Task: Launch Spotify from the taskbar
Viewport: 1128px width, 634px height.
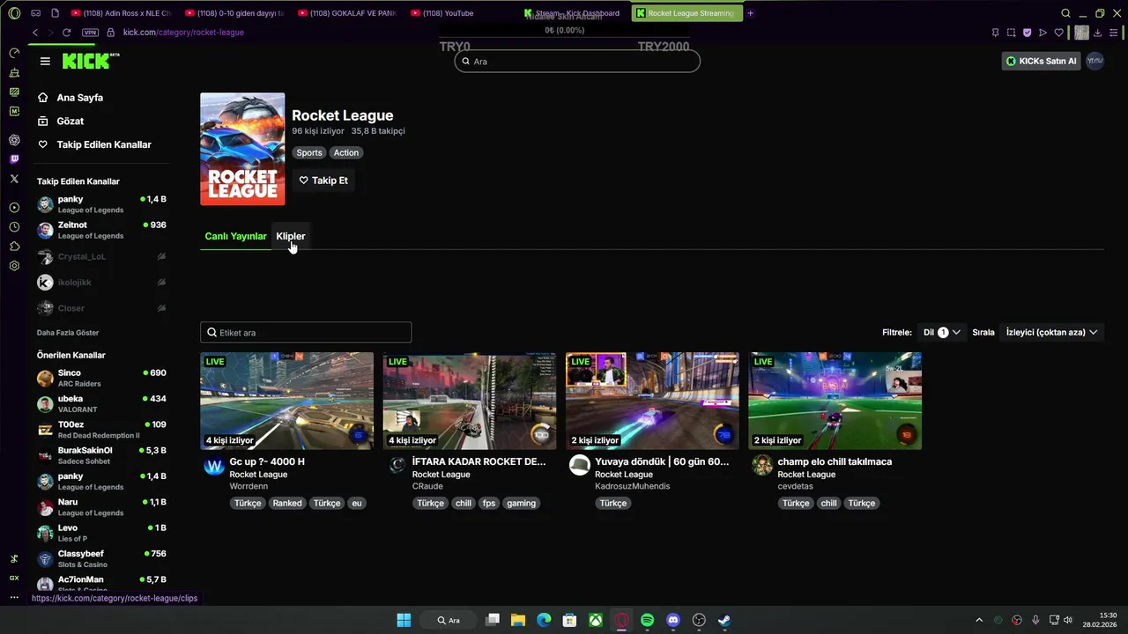Action: 648,620
